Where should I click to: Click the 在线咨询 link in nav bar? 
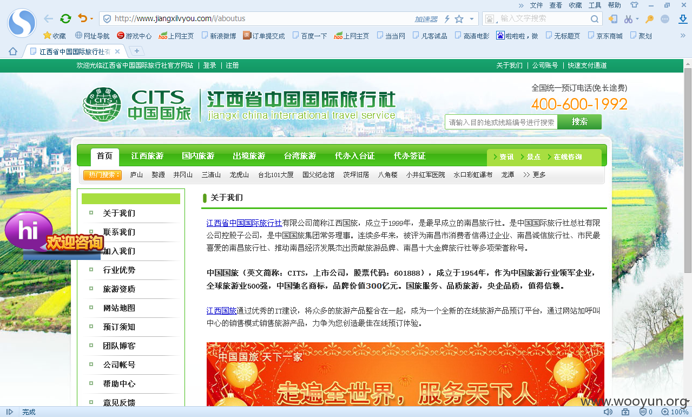[568, 157]
